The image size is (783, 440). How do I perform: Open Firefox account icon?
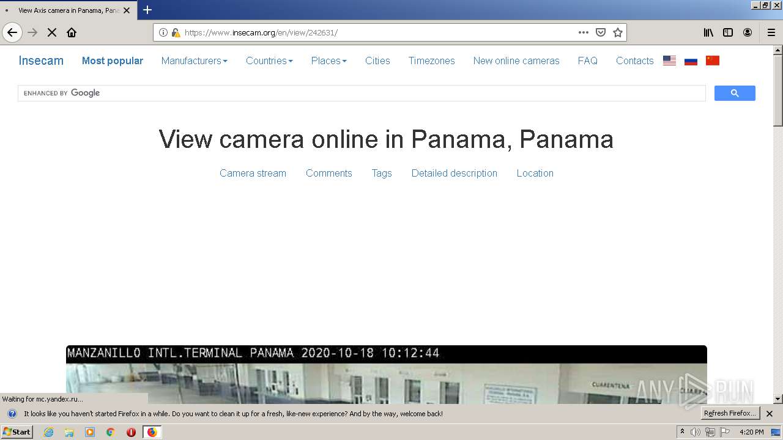[748, 32]
